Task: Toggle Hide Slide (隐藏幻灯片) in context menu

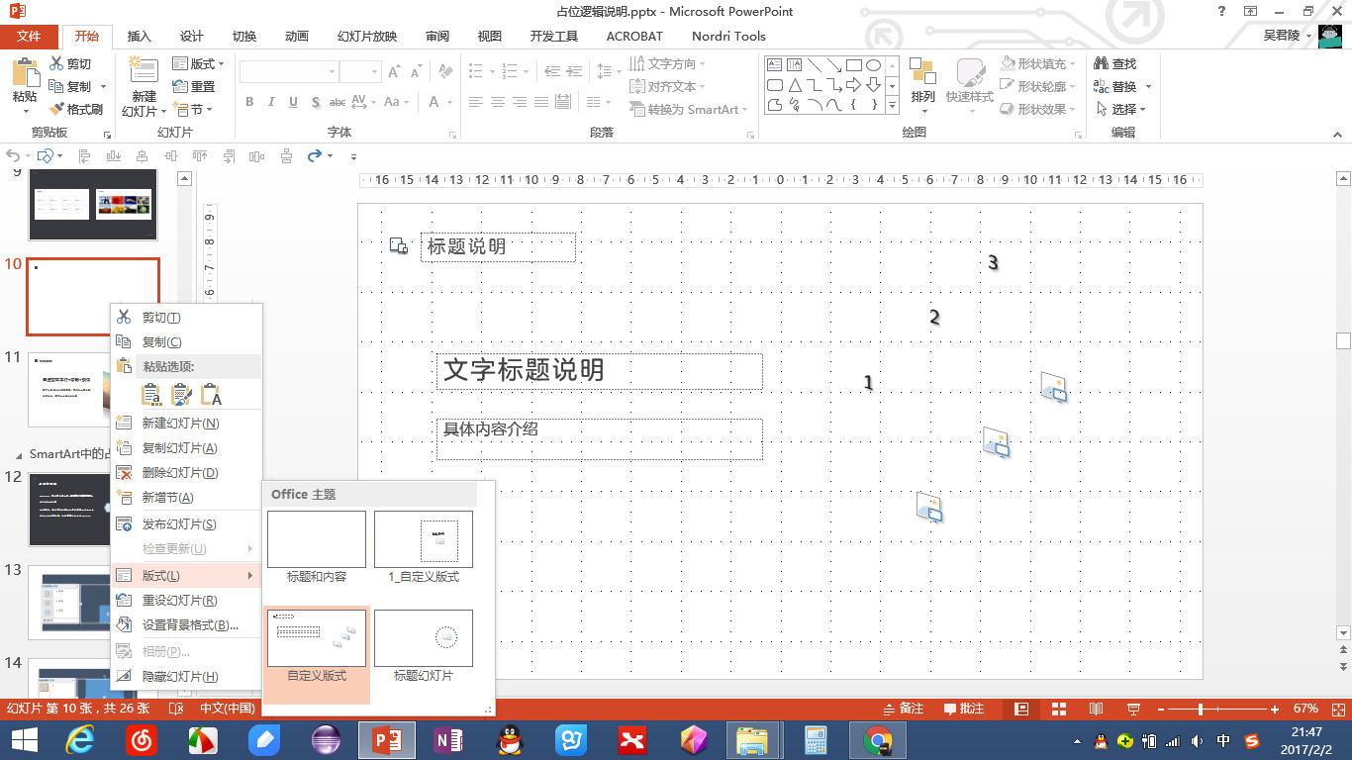Action: (179, 677)
